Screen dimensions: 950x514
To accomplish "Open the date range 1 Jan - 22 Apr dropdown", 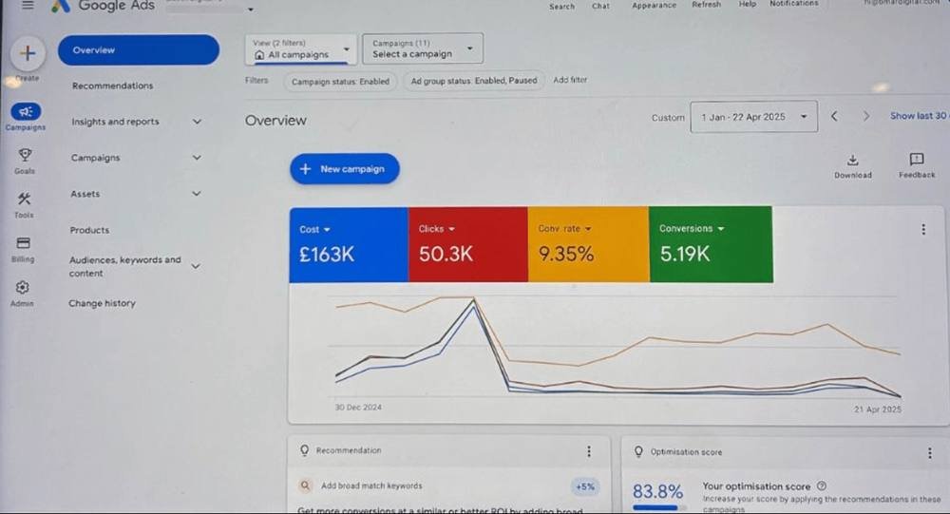I will point(753,116).
